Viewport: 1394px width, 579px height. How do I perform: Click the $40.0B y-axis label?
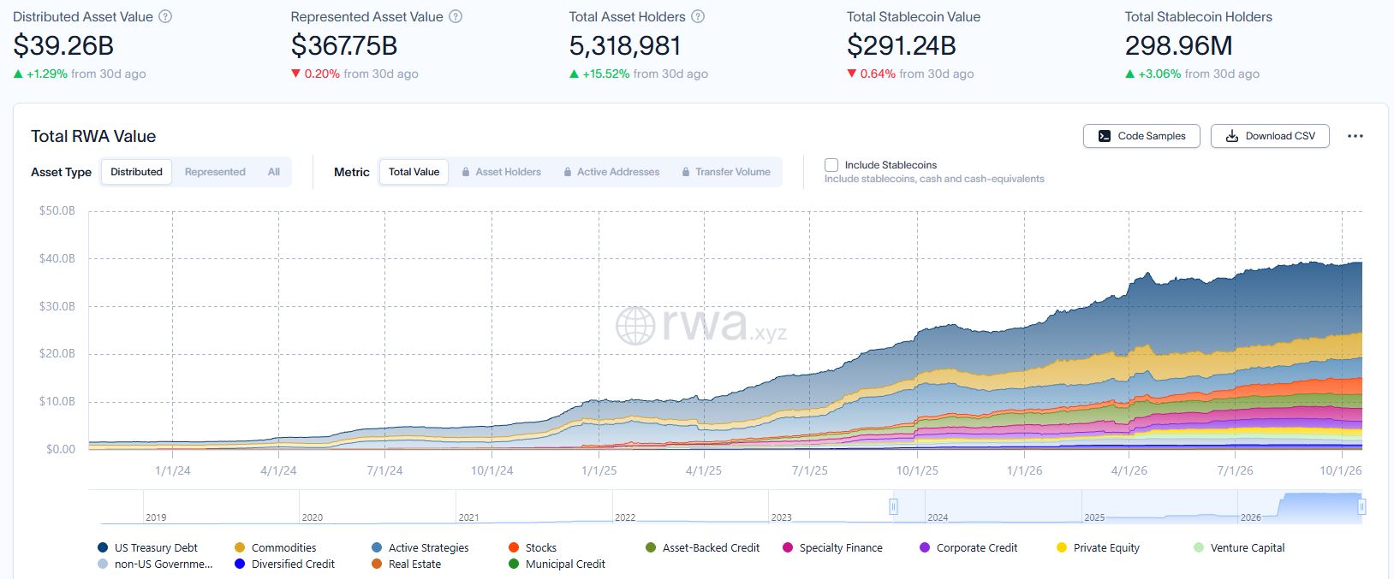click(x=57, y=258)
